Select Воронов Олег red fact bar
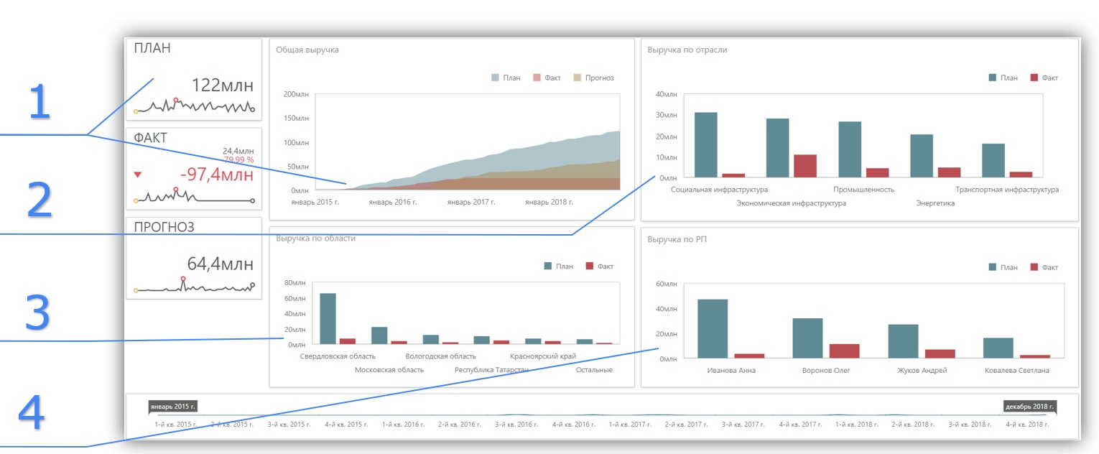This screenshot has height=454, width=1099. pyautogui.click(x=844, y=351)
